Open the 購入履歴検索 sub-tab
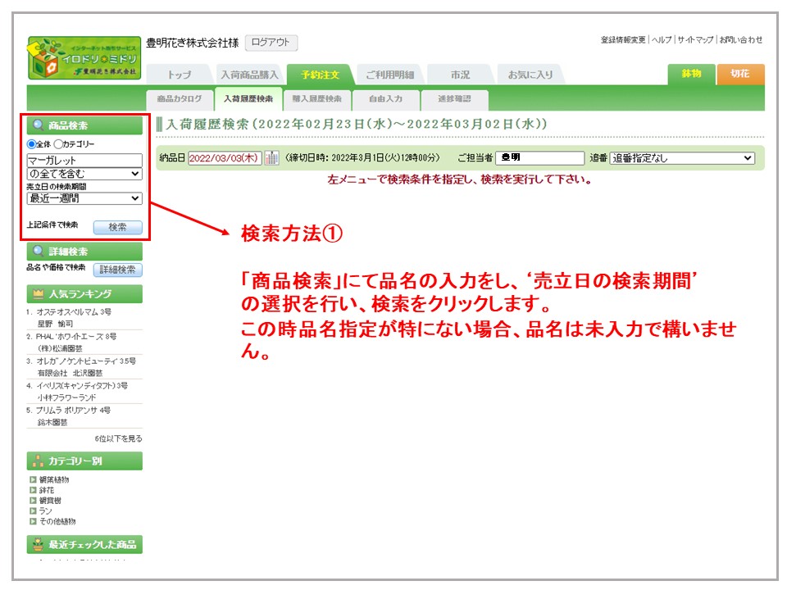 pos(316,99)
